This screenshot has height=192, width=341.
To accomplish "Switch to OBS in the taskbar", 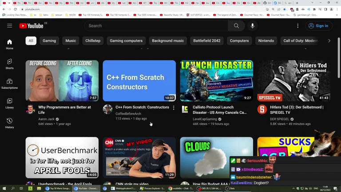I will pos(209,188).
